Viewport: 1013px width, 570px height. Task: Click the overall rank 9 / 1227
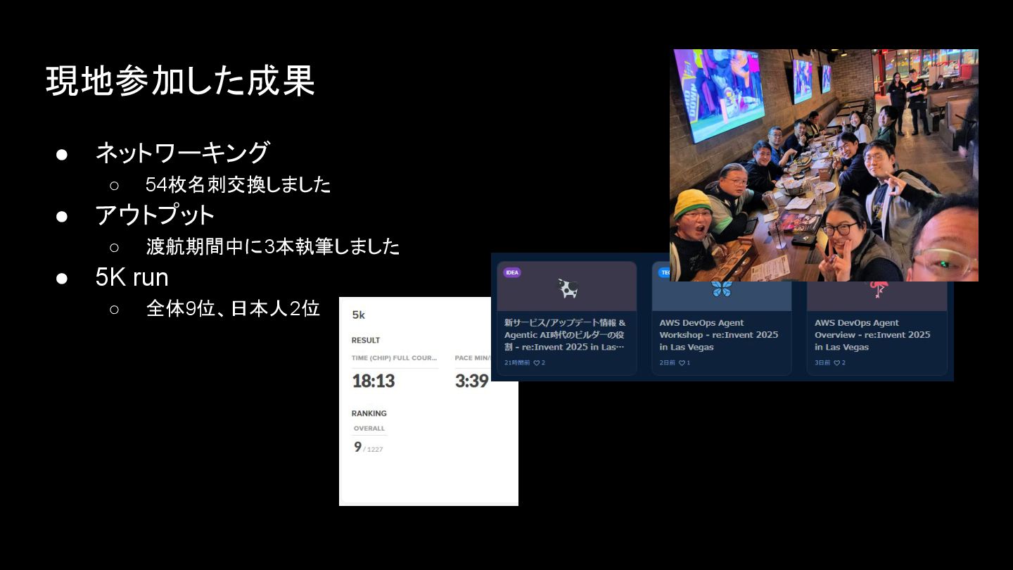coord(369,448)
